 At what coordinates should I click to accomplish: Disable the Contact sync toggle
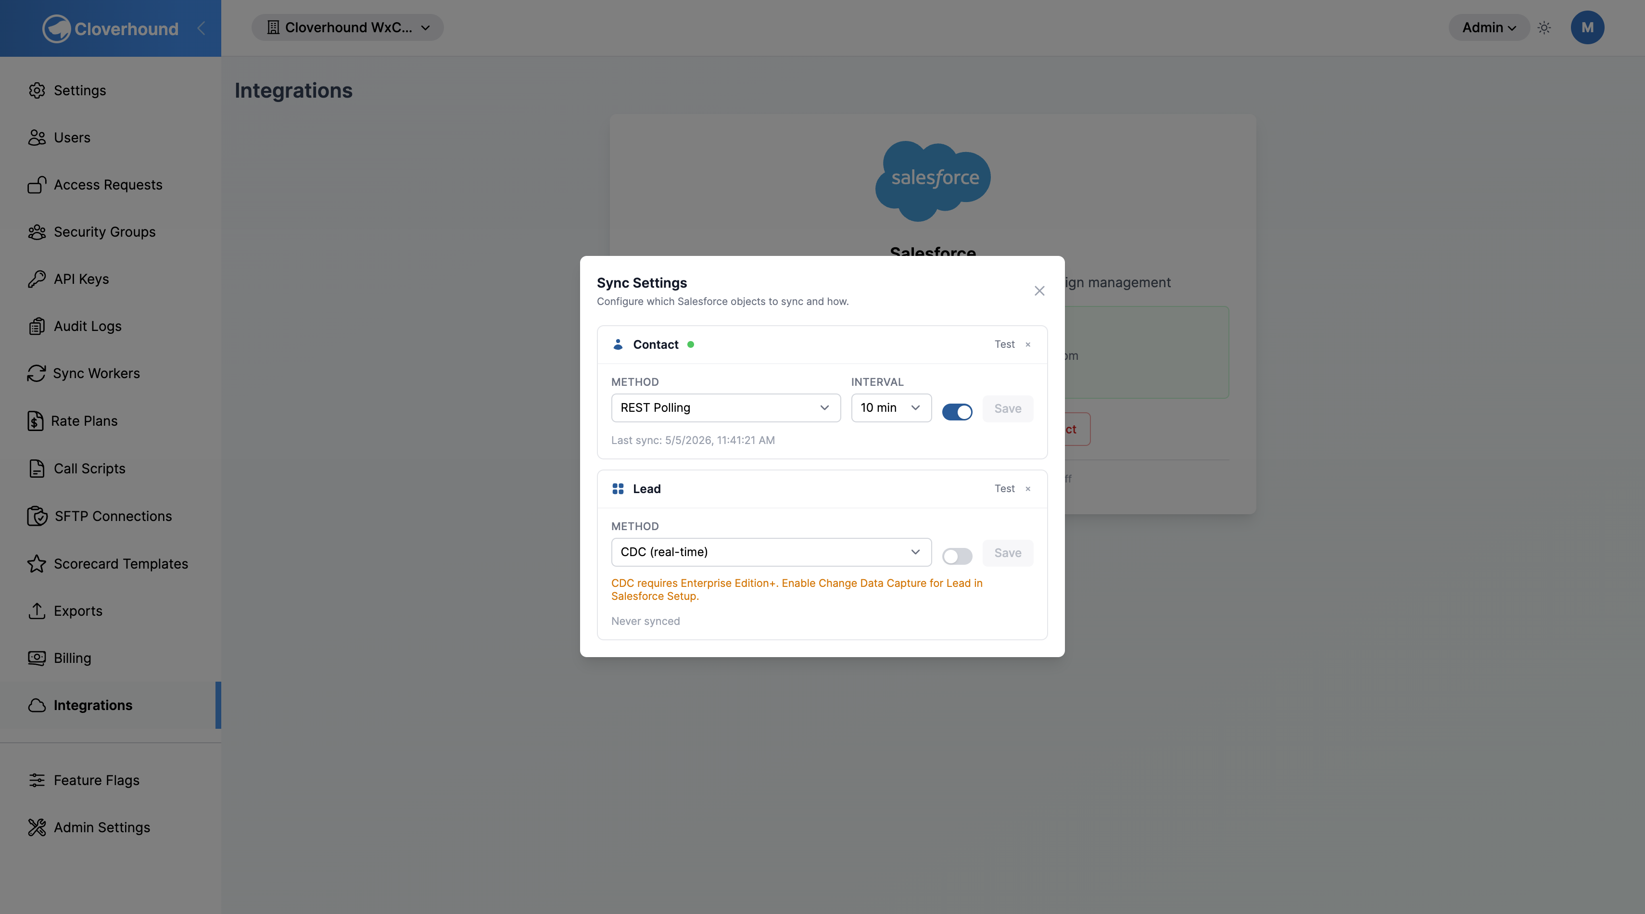pos(957,412)
